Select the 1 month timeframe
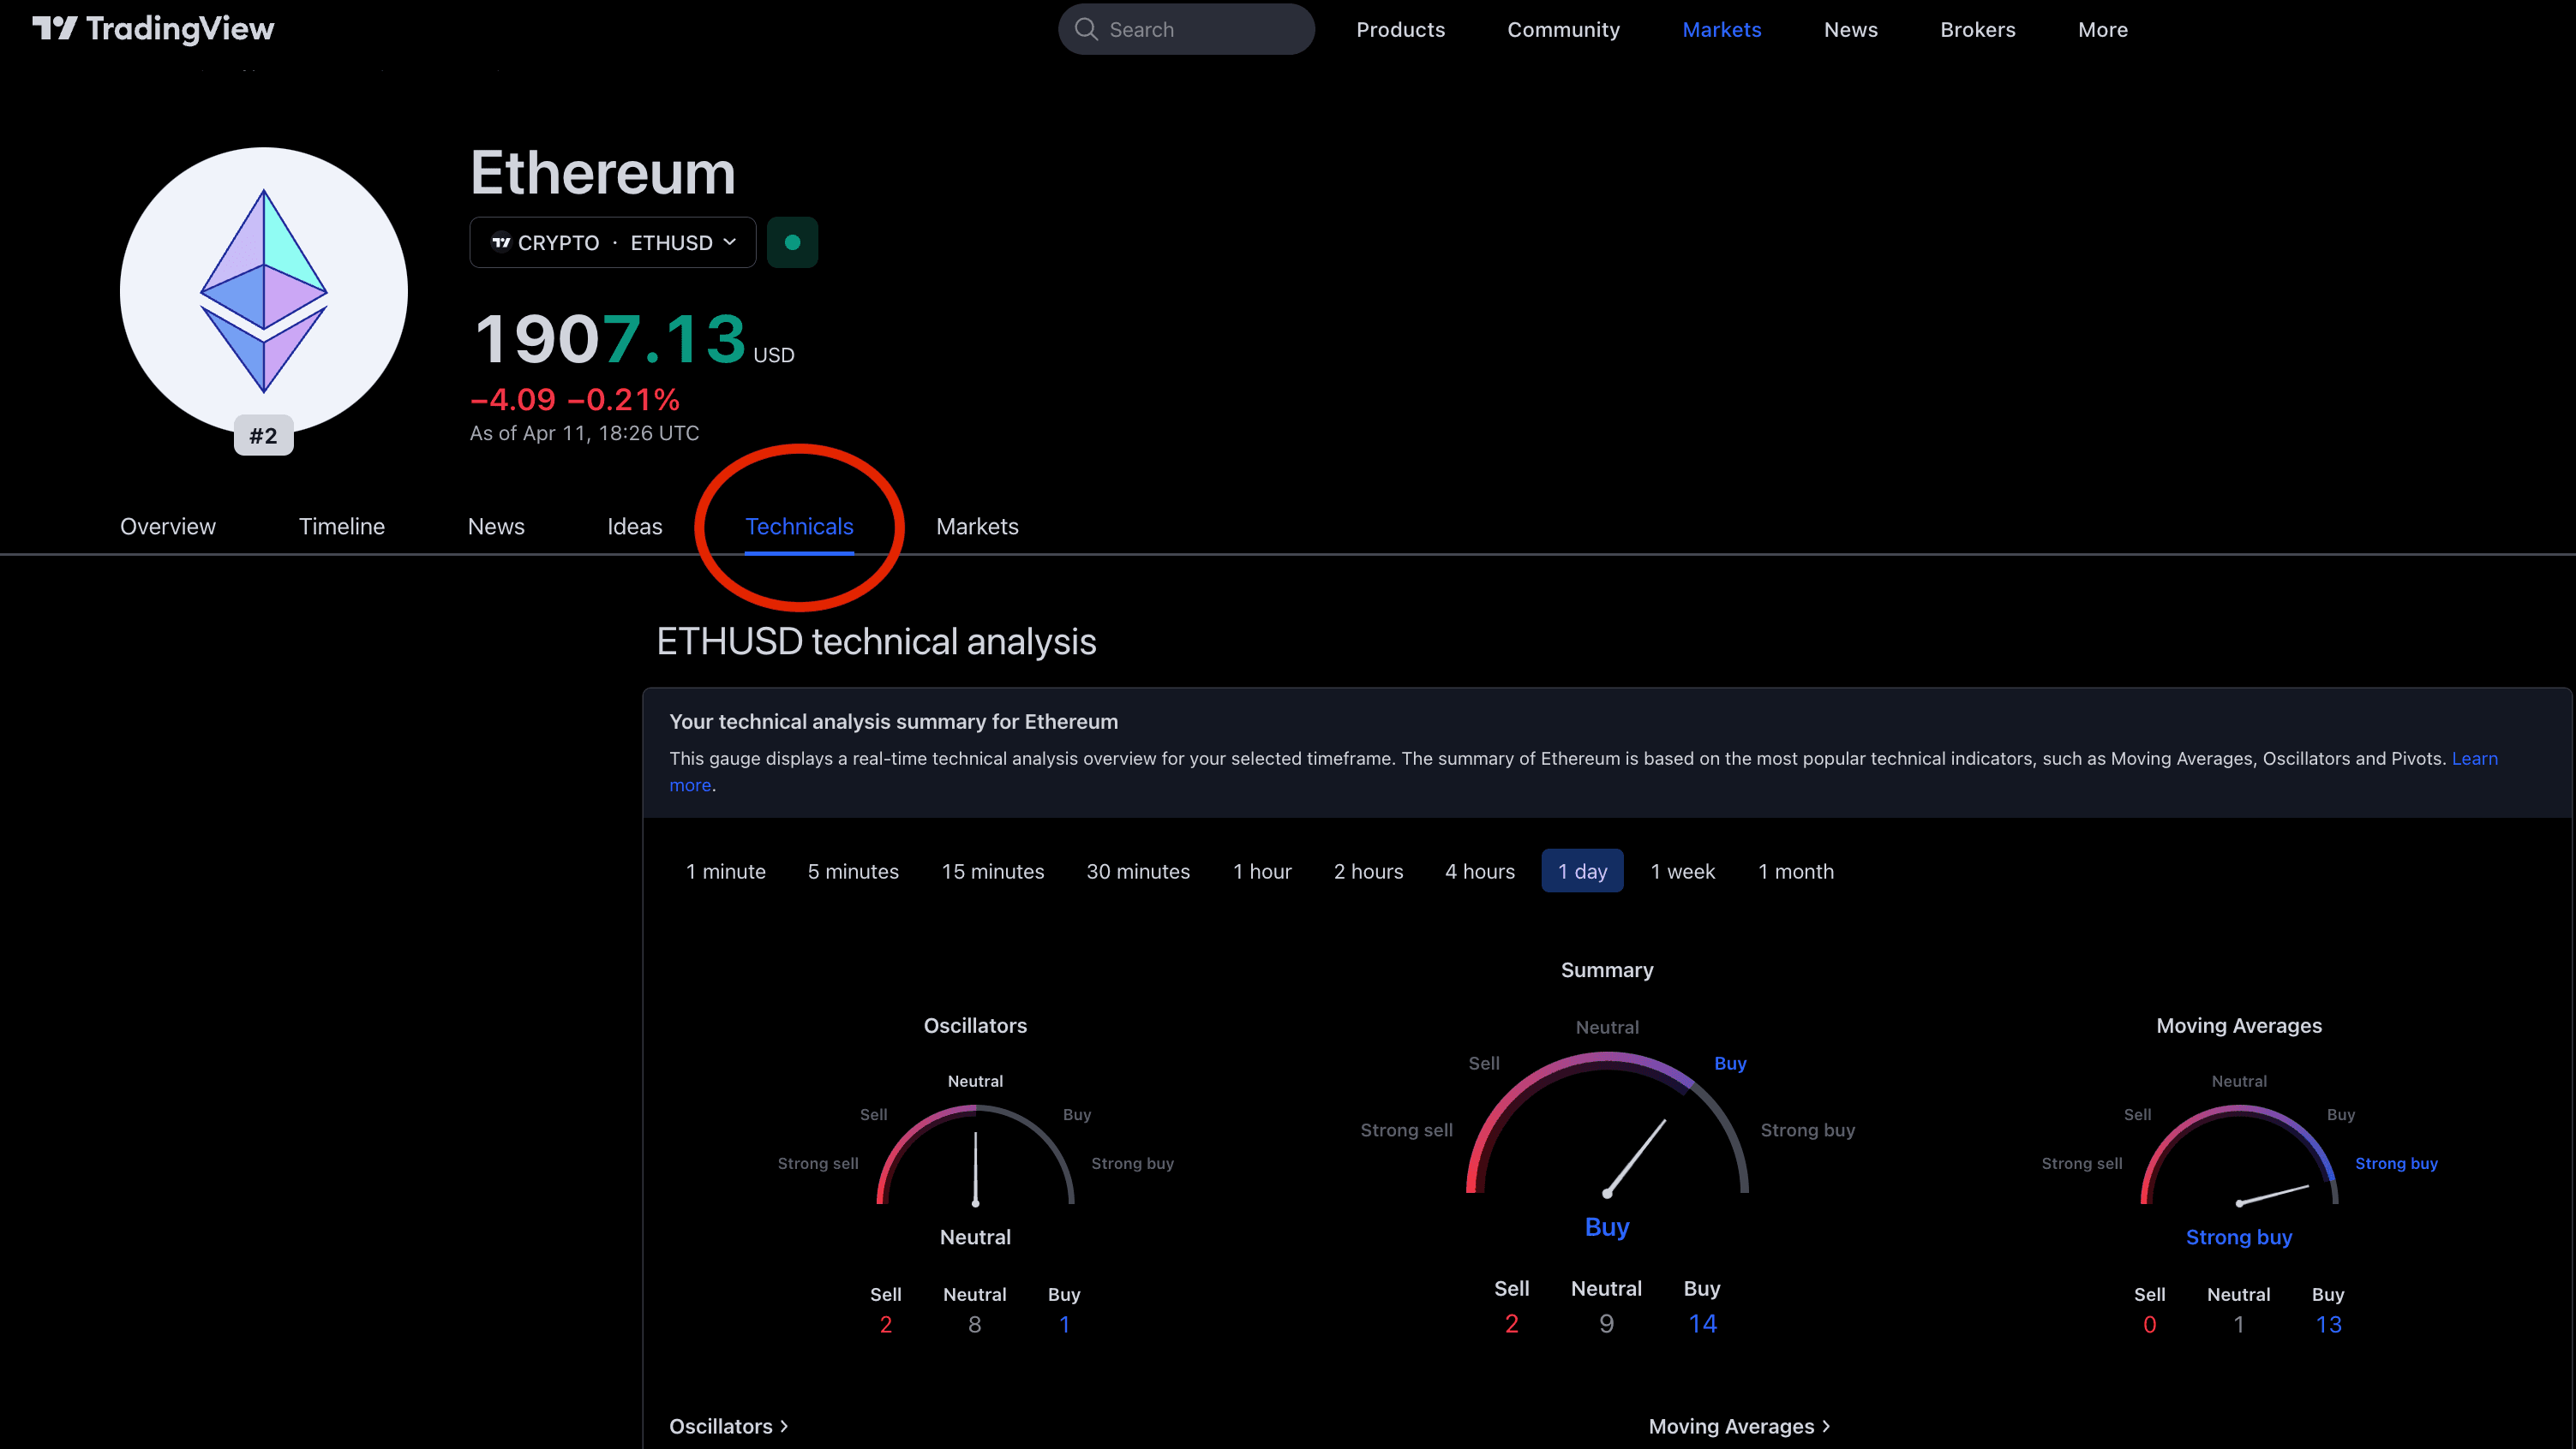The image size is (2576, 1449). coord(1795,872)
